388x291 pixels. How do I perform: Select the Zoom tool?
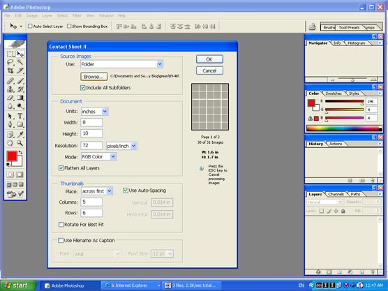coord(20,143)
